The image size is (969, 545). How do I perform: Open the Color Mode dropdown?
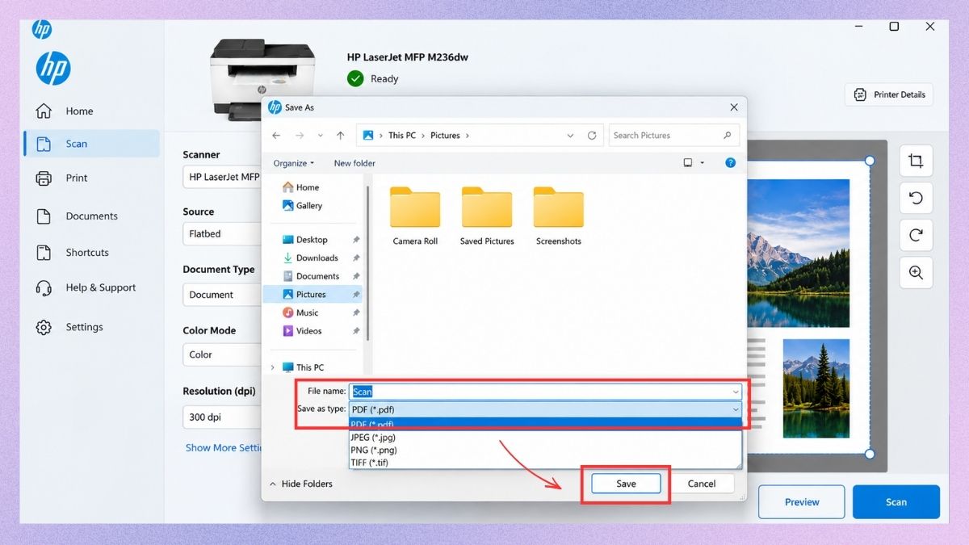(x=221, y=354)
